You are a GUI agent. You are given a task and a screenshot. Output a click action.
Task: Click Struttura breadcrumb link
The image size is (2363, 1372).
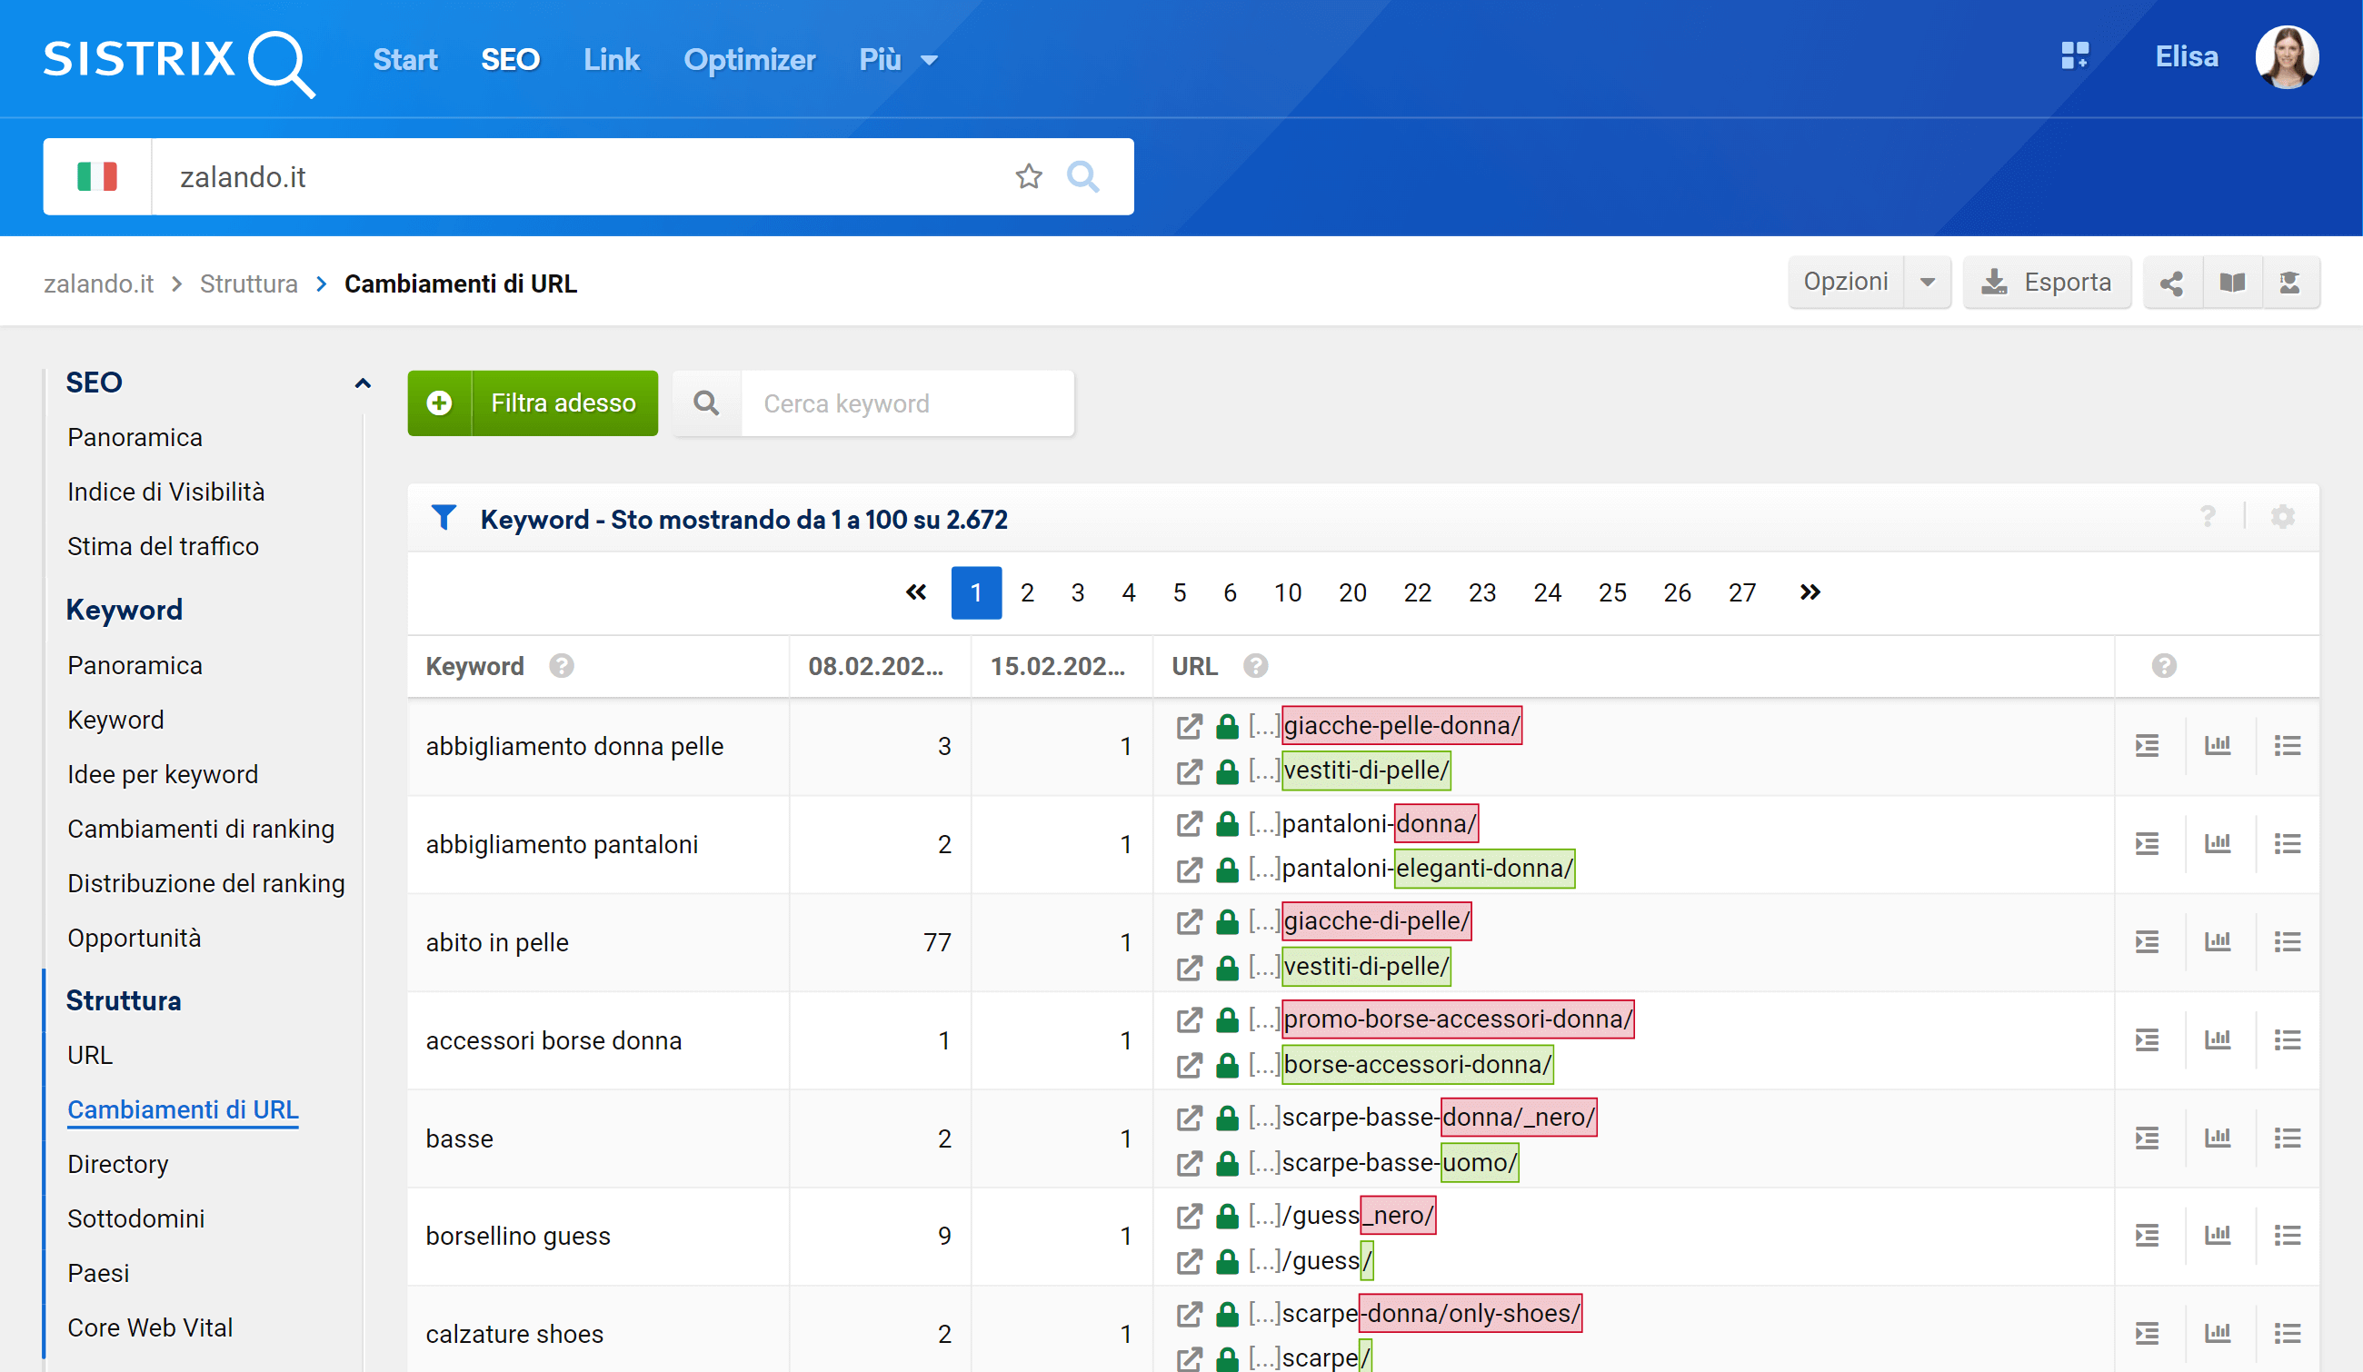click(x=248, y=284)
